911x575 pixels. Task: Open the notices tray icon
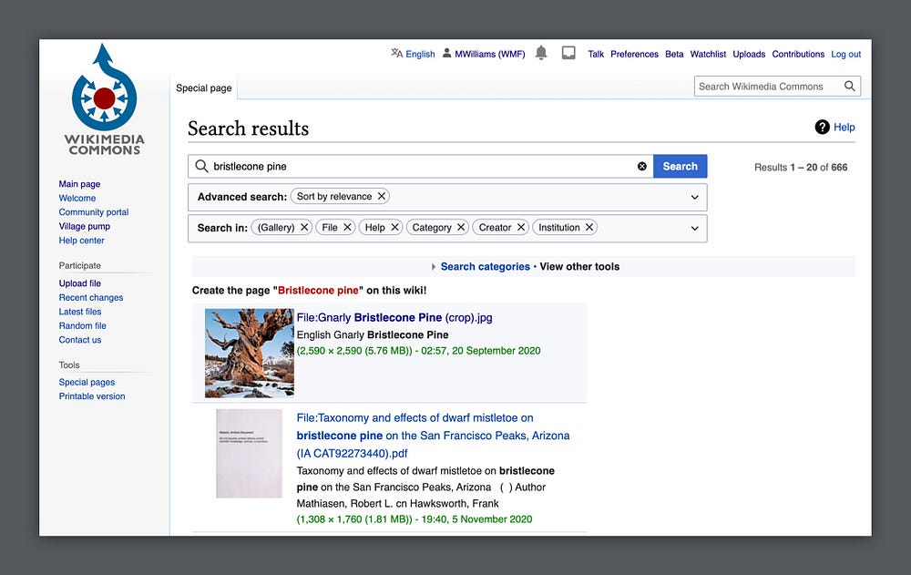[x=568, y=54]
